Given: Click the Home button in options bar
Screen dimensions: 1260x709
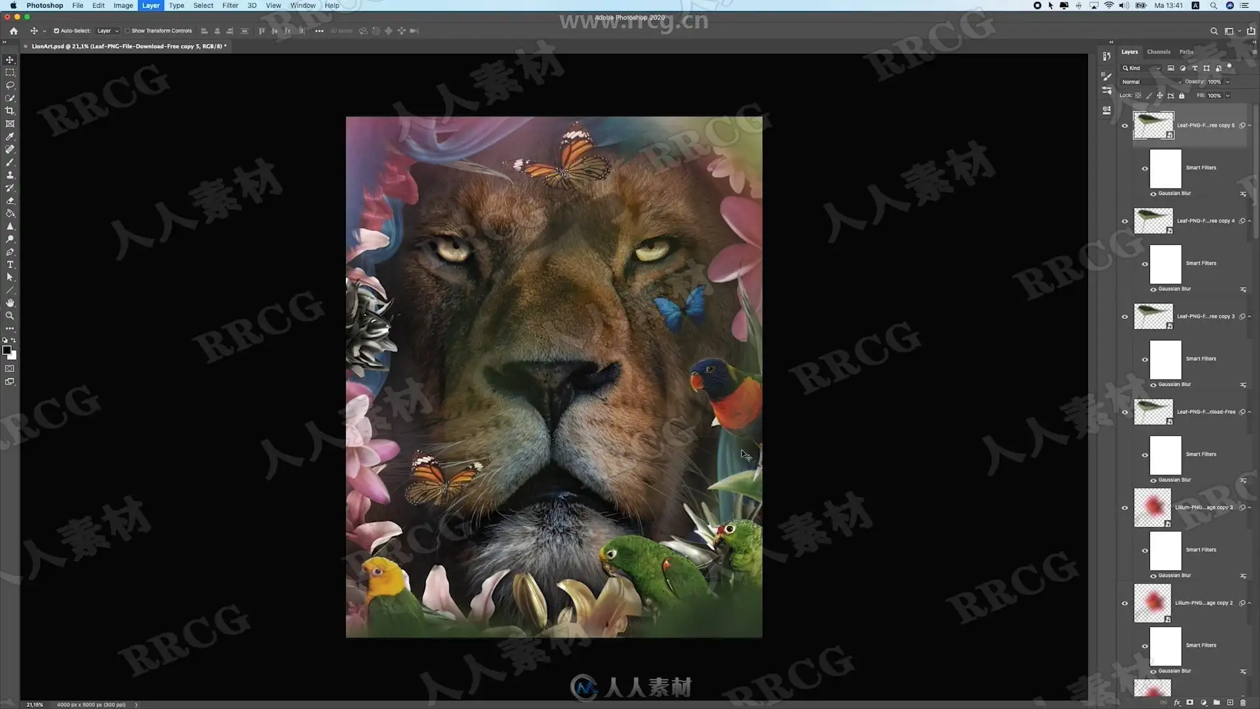Looking at the screenshot, I should click(14, 31).
